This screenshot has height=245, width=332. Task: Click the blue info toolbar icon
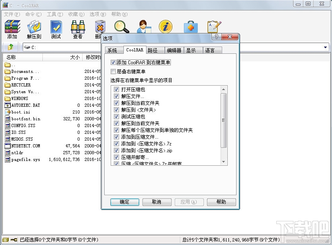166,27
